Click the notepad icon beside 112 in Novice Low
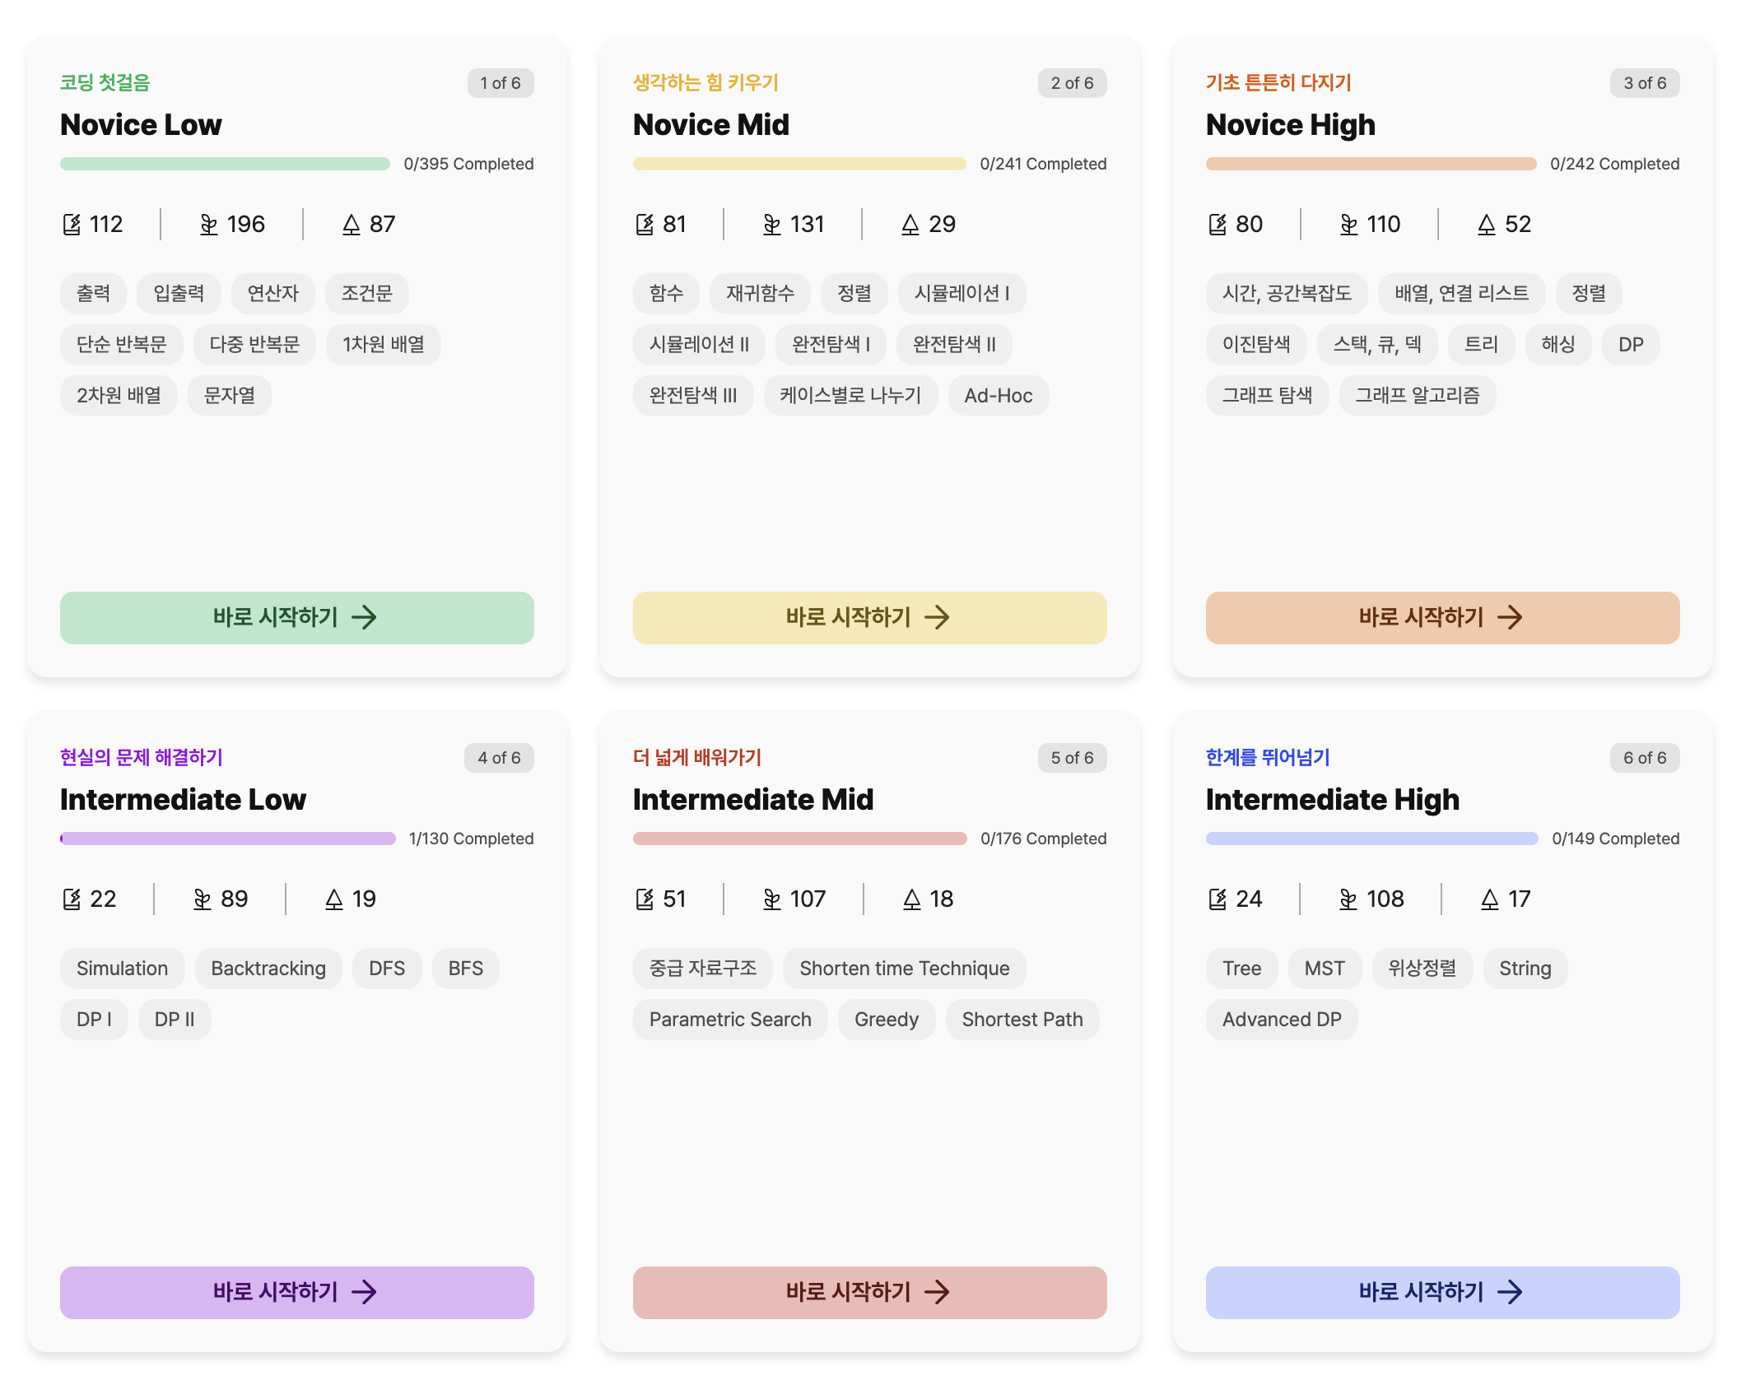Image resolution: width=1760 pixels, height=1394 pixels. point(72,225)
